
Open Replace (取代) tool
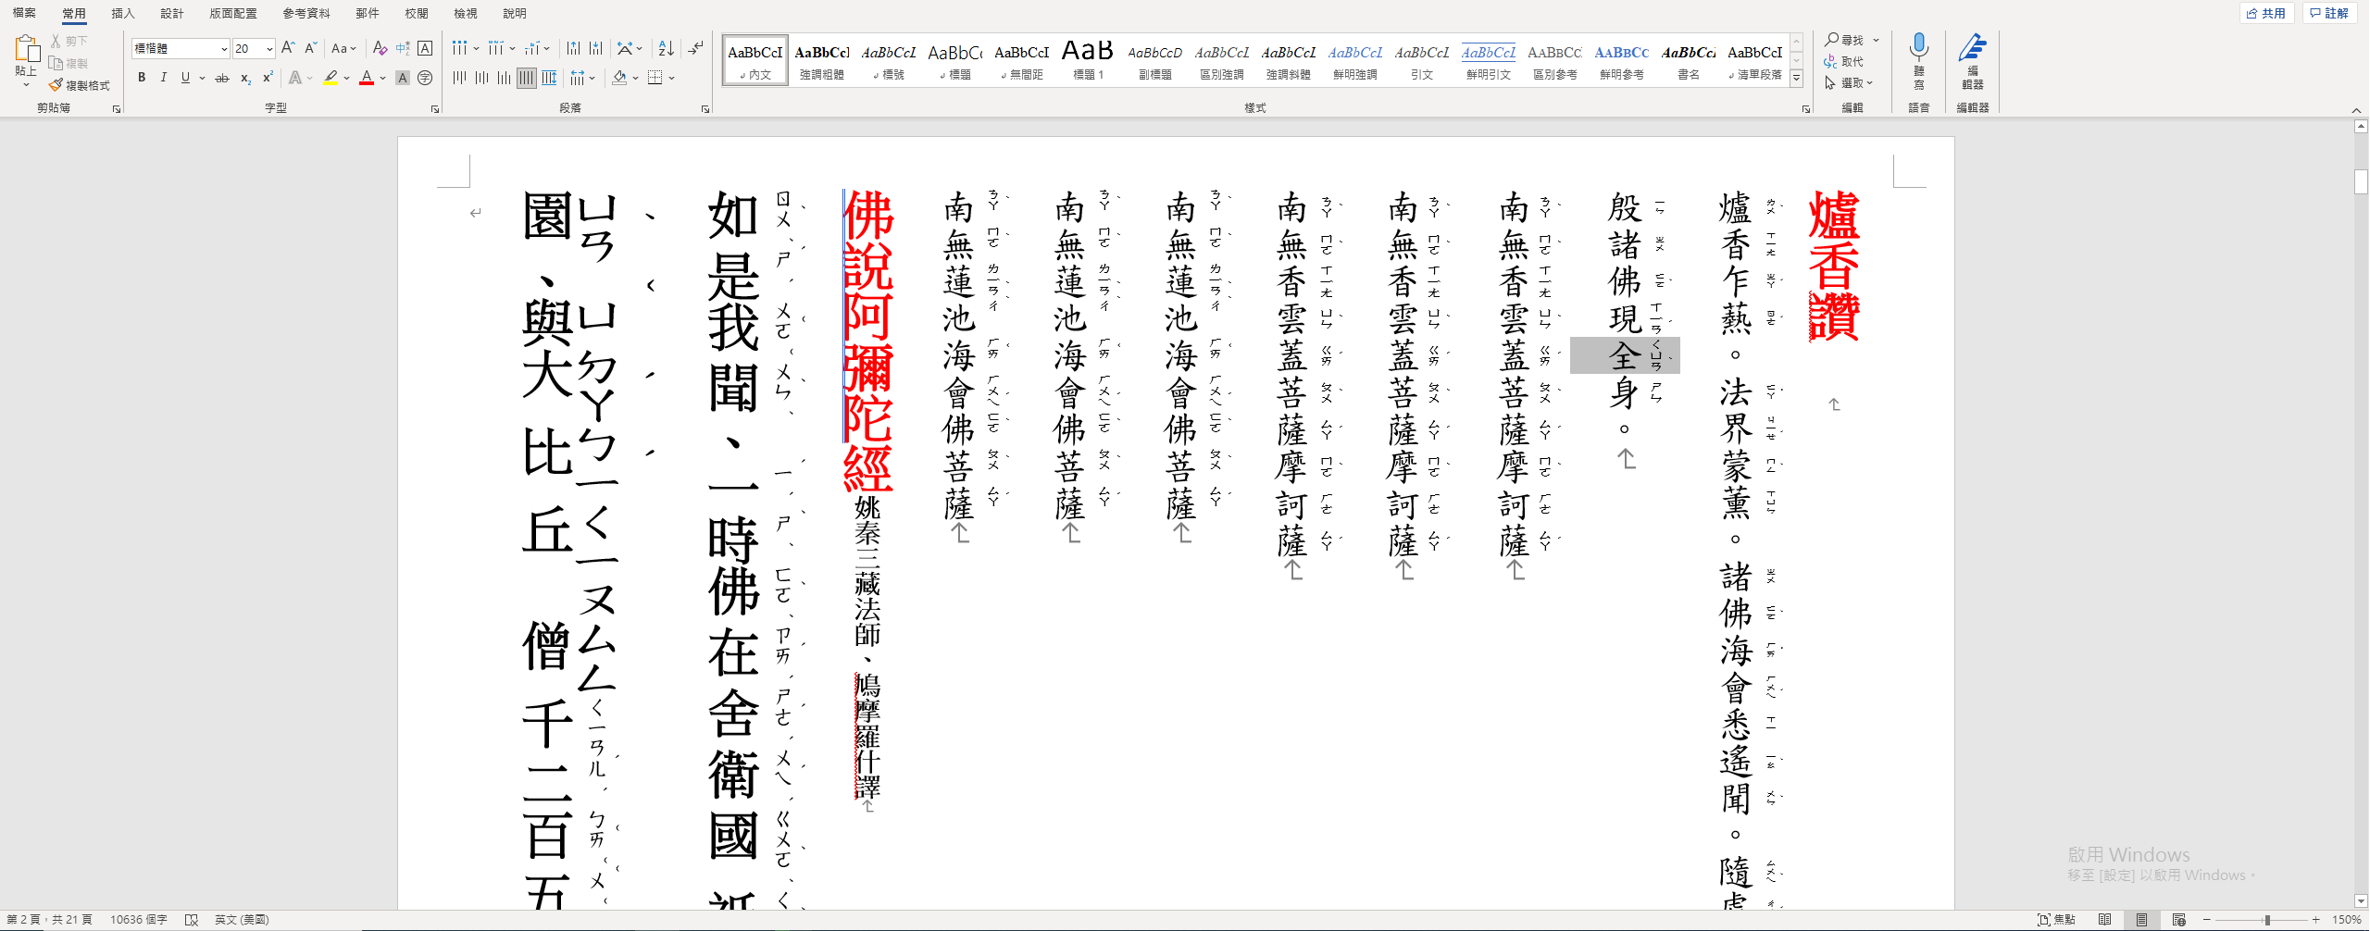tap(1844, 61)
